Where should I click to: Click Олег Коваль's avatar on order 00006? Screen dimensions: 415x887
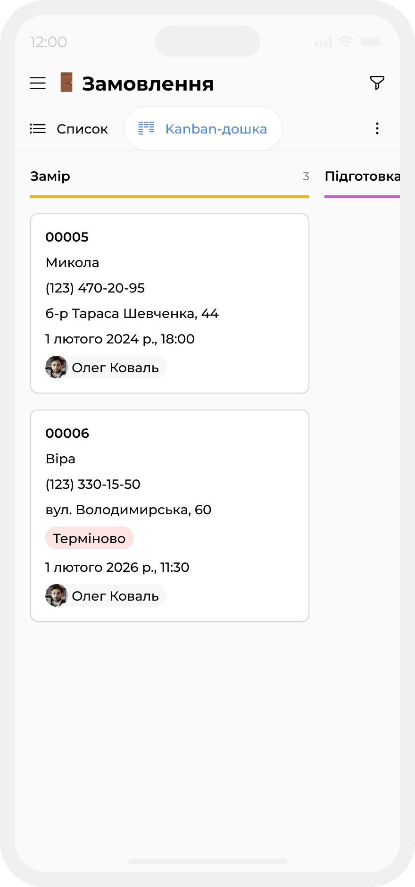(x=56, y=595)
